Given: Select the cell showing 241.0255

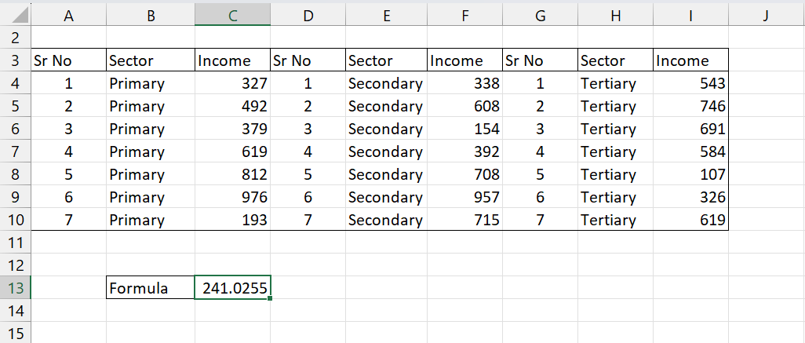Looking at the screenshot, I should pos(232,288).
